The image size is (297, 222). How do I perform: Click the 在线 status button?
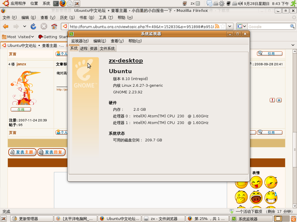21,110
